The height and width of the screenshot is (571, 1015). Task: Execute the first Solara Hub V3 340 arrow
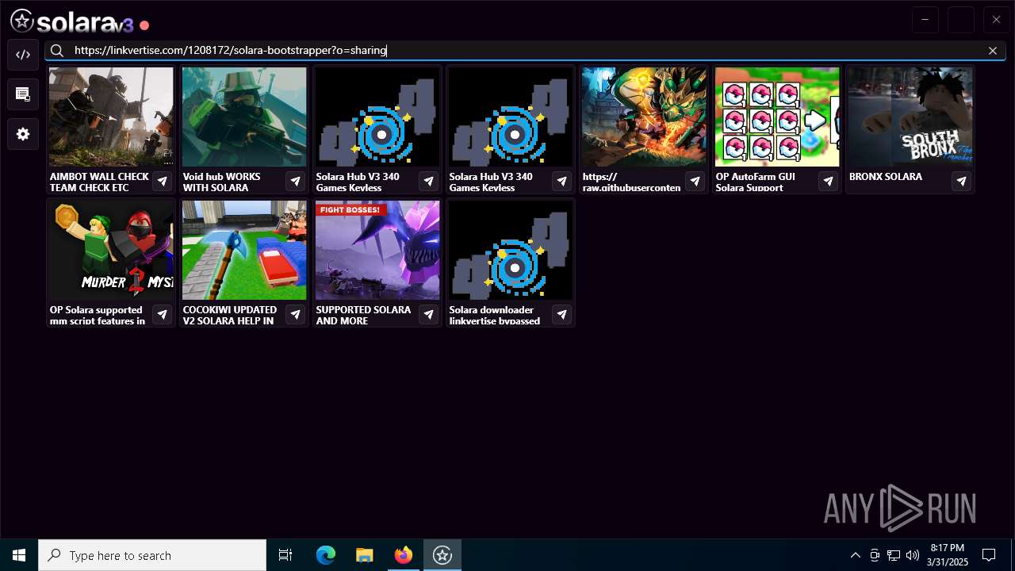429,182
